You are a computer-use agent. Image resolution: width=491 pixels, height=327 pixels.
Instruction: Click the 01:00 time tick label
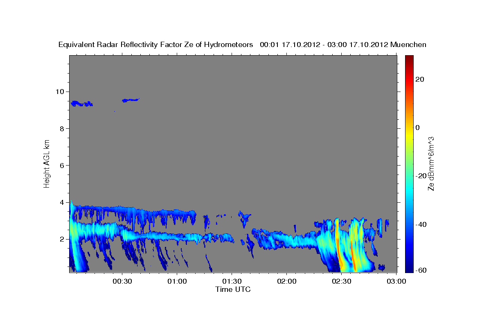coord(177,282)
